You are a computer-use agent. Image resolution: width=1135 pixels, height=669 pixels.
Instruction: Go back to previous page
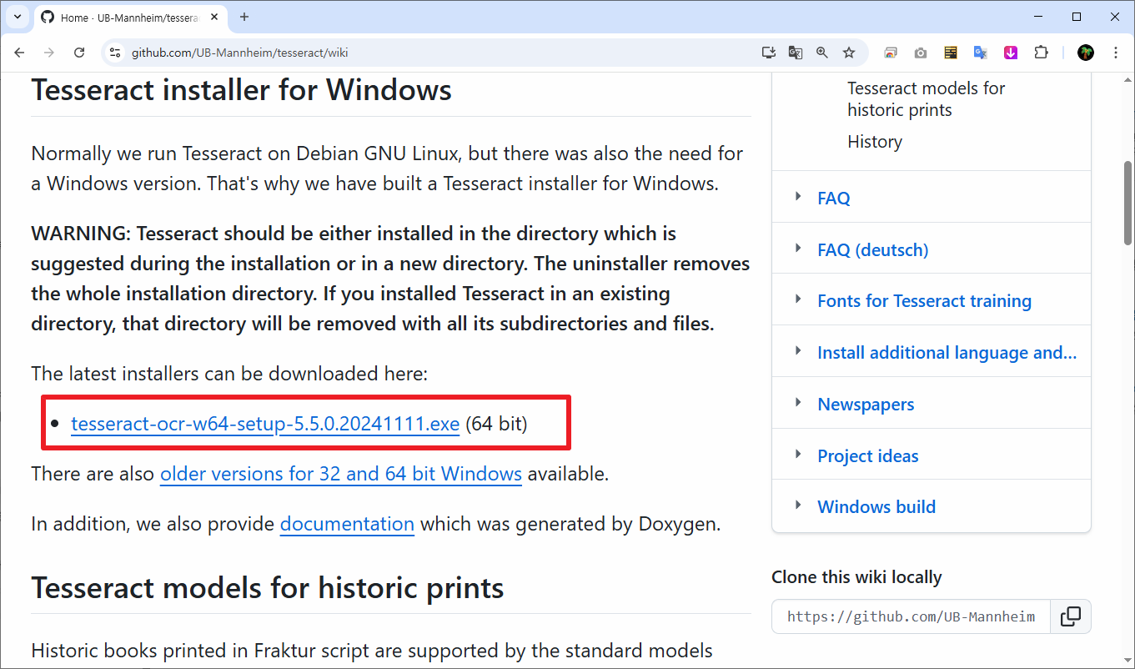pyautogui.click(x=20, y=53)
